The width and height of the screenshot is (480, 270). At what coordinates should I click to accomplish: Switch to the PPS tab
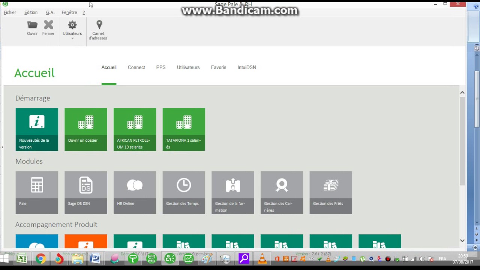coord(161,67)
